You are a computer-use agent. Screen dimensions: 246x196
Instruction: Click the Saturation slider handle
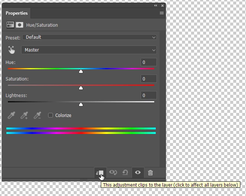tap(81, 88)
